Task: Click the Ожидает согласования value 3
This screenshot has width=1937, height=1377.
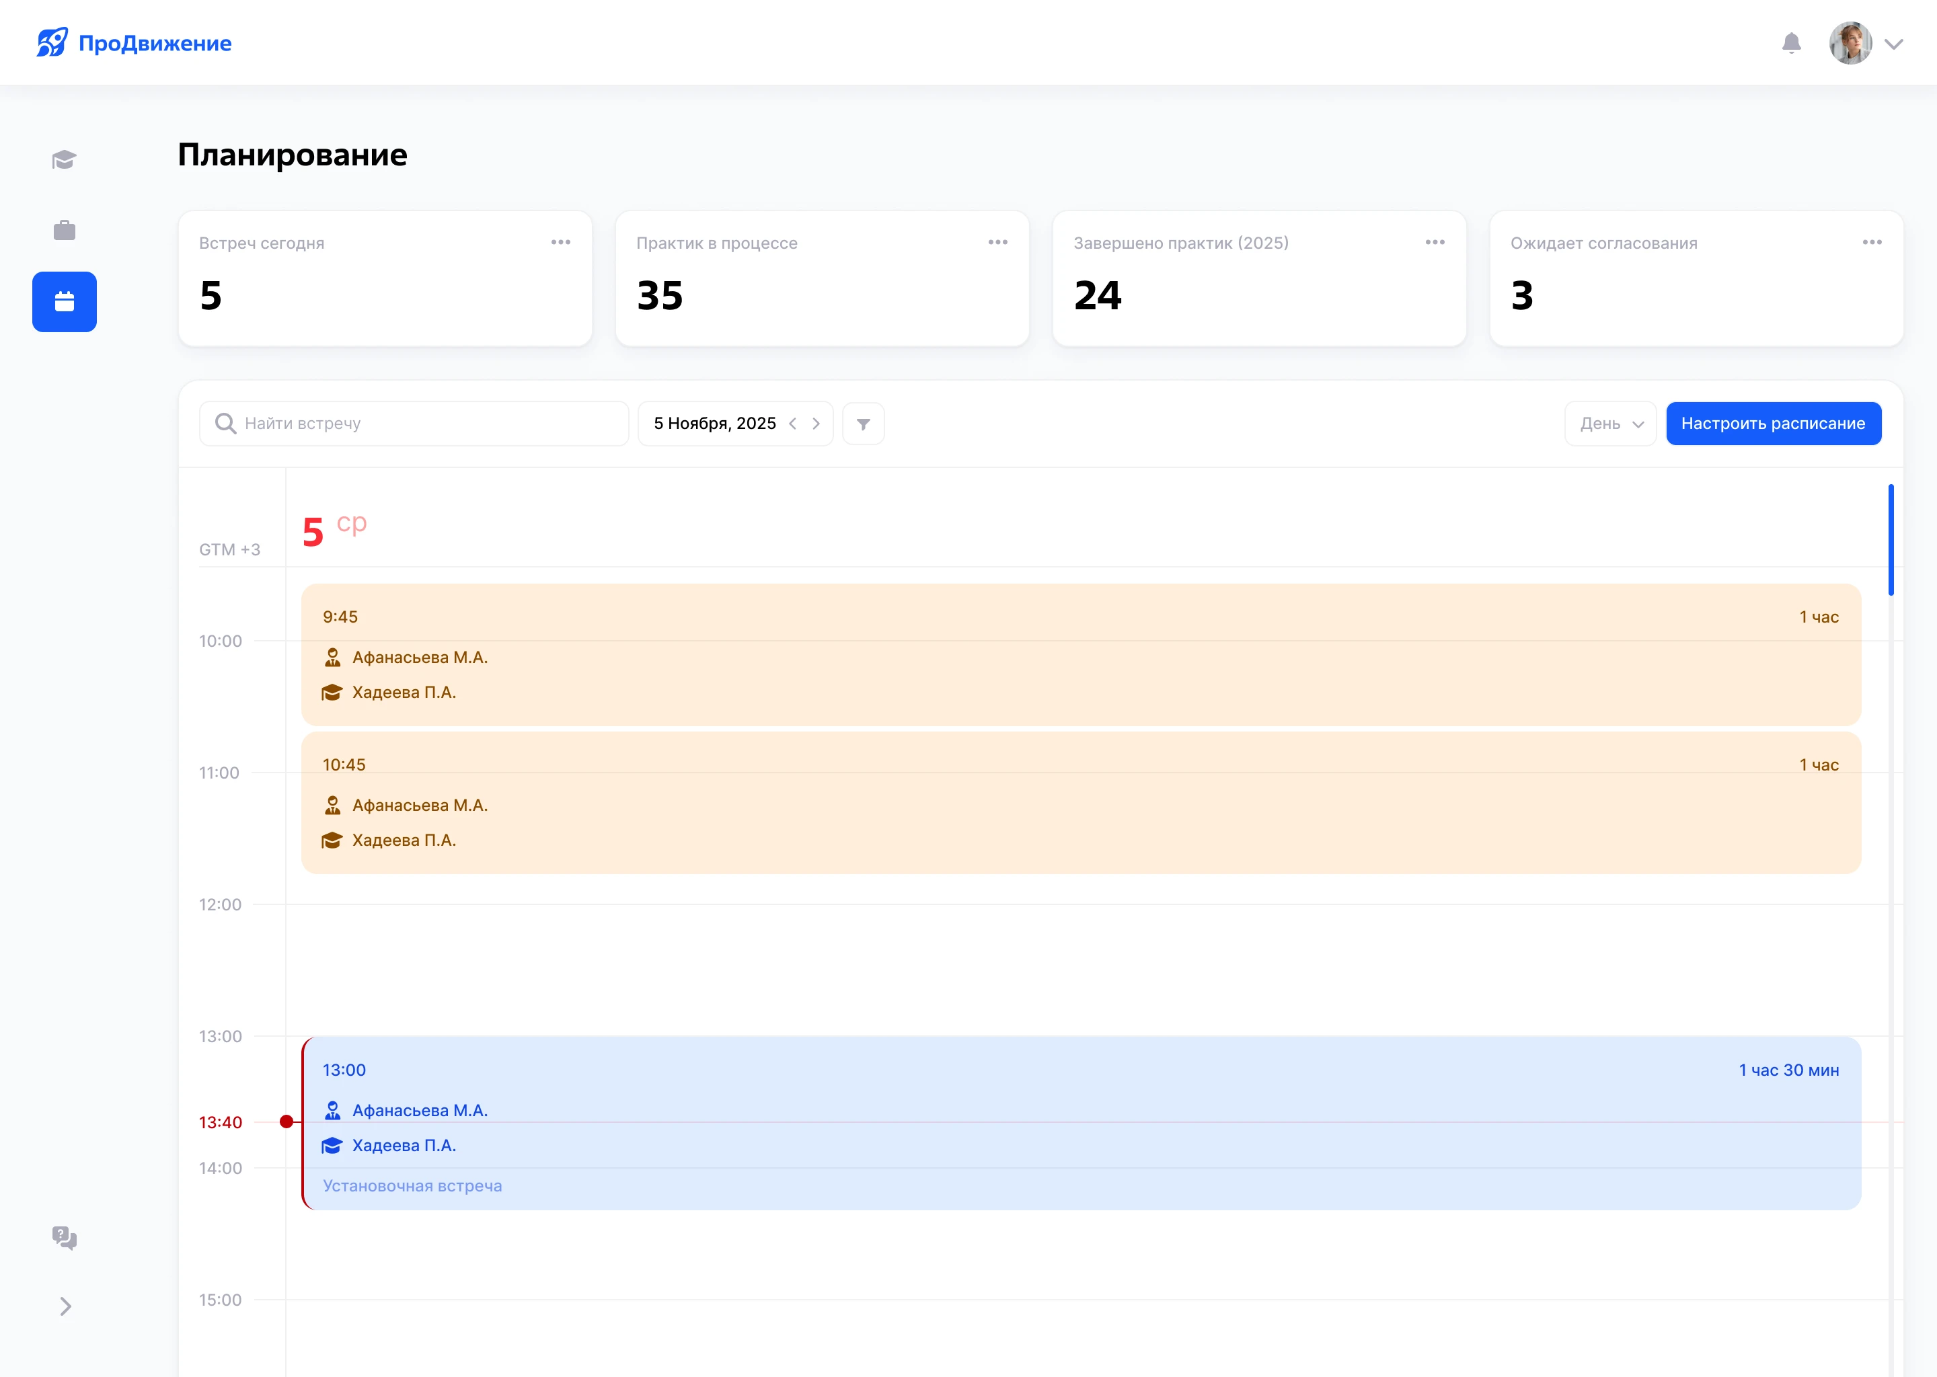Action: [x=1522, y=295]
